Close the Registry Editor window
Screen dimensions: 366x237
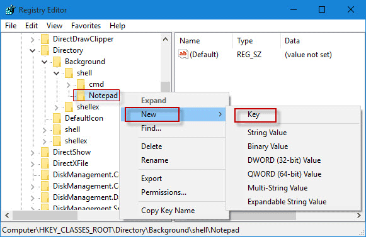point(351,10)
